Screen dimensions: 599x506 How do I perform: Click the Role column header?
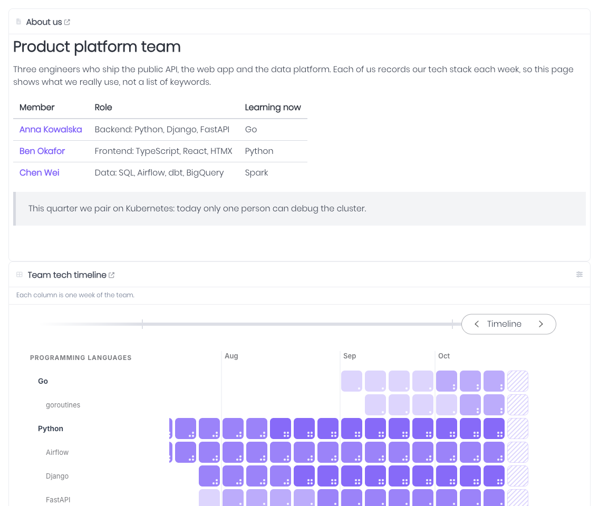tap(103, 108)
